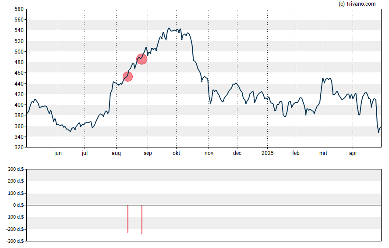Click the 'jun' month label
The width and height of the screenshot is (389, 248).
coord(58,153)
